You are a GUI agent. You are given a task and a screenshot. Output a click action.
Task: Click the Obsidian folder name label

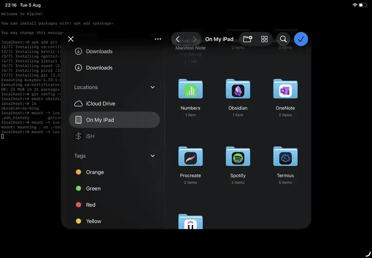tap(238, 108)
